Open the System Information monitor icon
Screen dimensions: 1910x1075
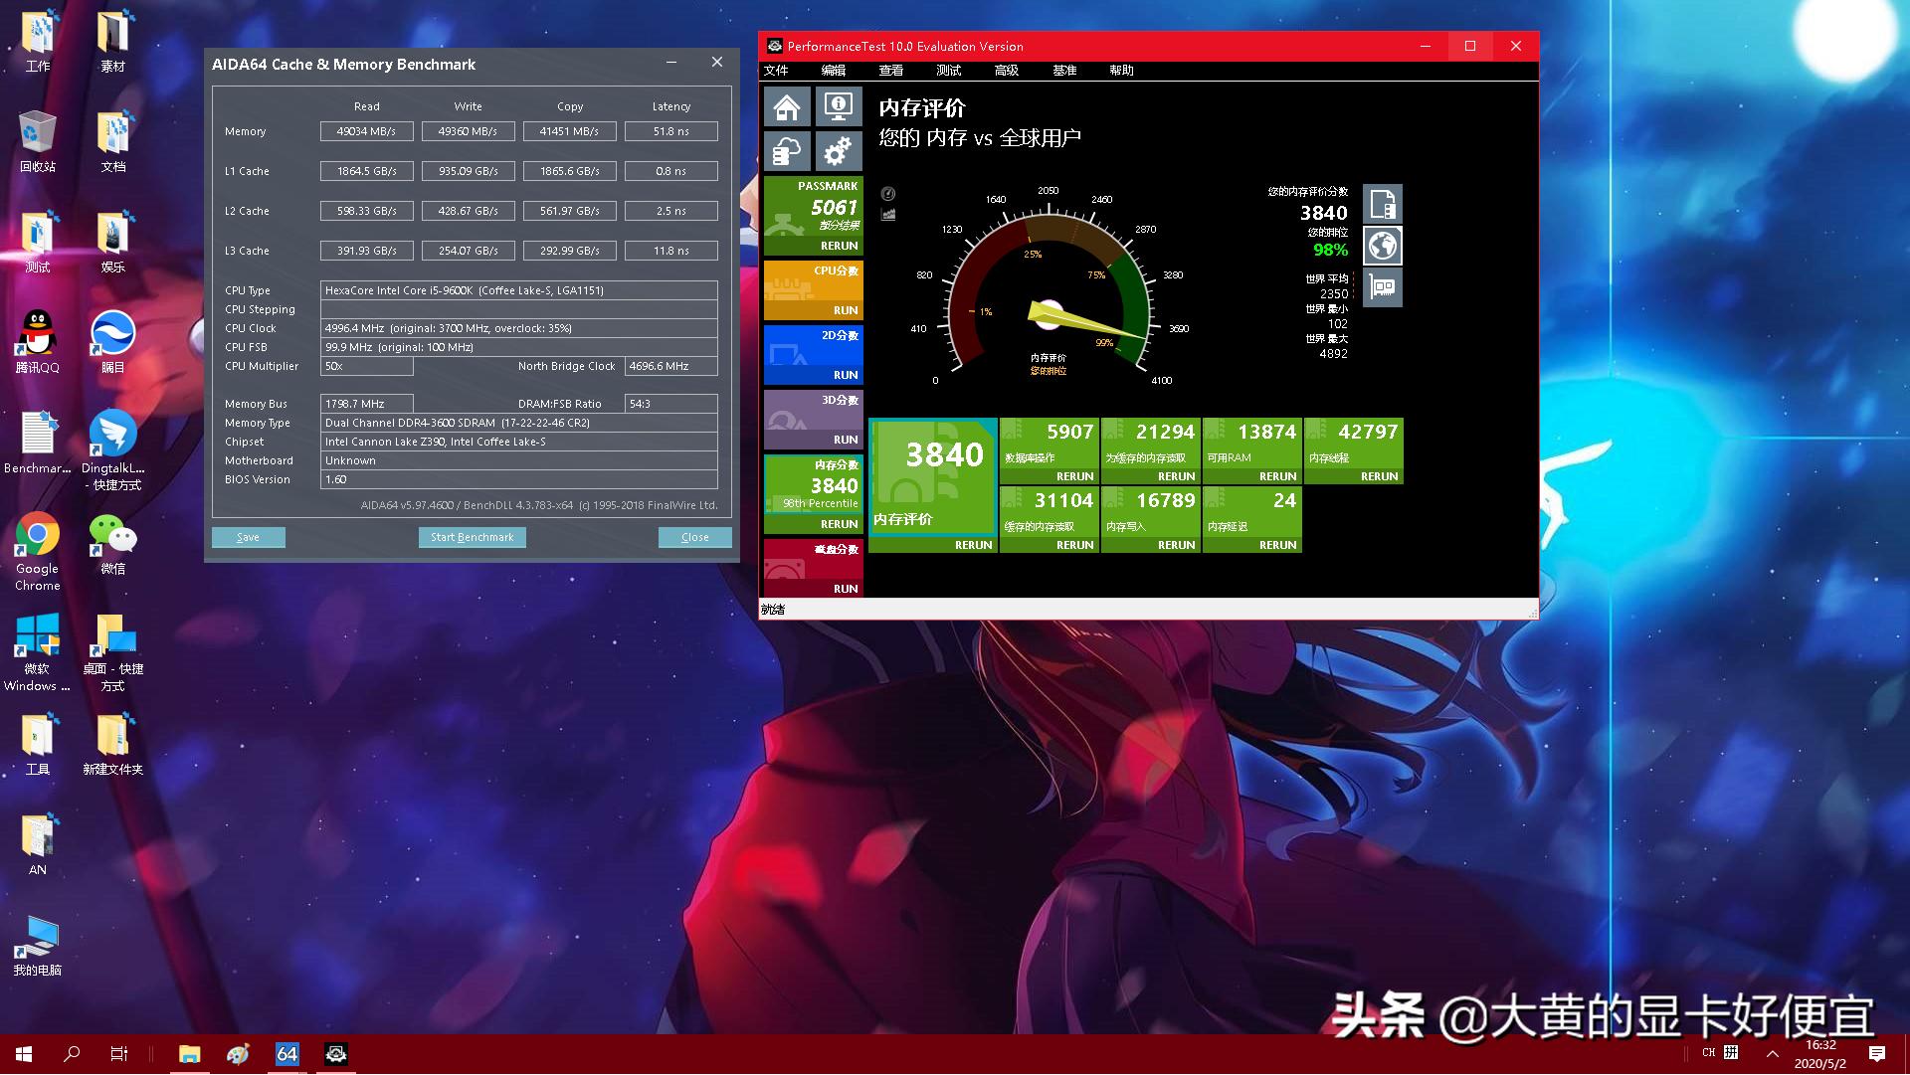coord(838,105)
